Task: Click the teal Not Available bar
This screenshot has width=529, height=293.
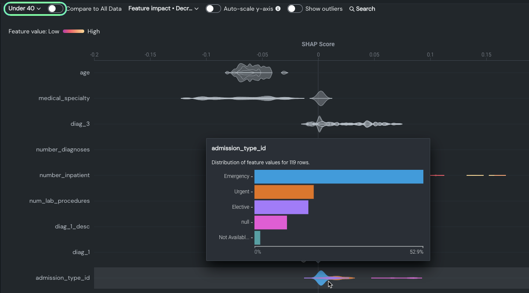Action: (257, 237)
